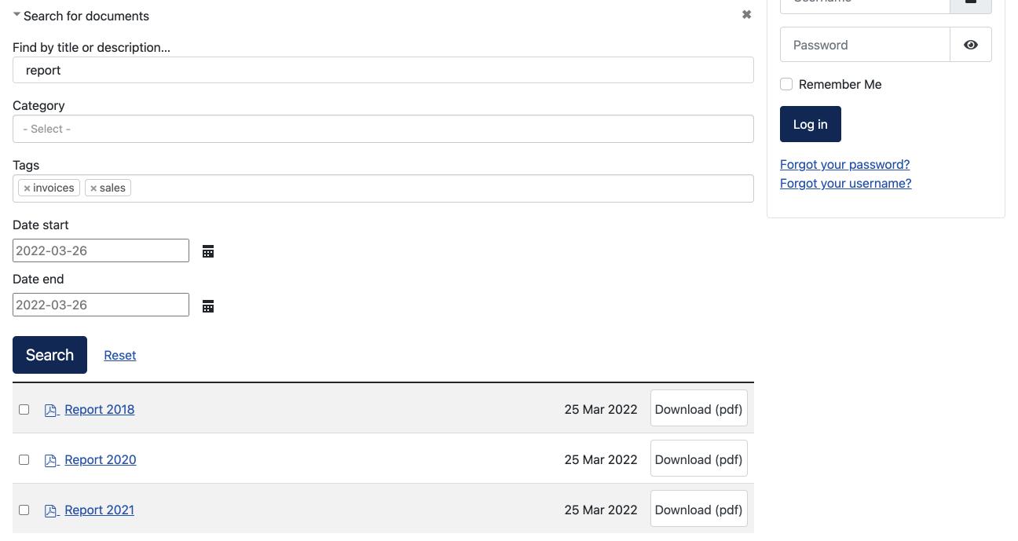Screen dimensions: 1018x541
Task: Download the Report 2018 PDF
Action: tap(699, 409)
